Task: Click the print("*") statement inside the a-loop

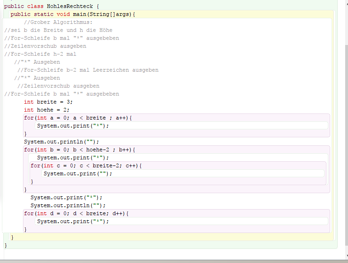Action: (73, 126)
